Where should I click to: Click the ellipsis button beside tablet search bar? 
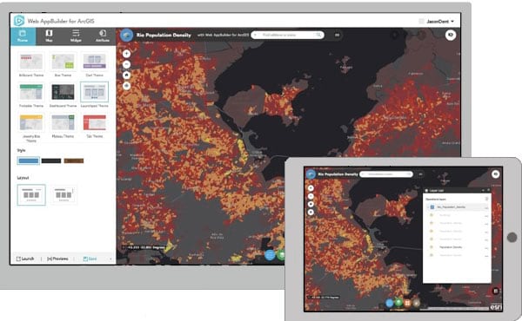(x=420, y=174)
